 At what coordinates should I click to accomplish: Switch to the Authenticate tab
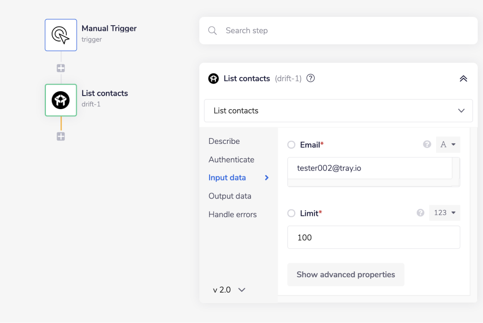click(231, 159)
